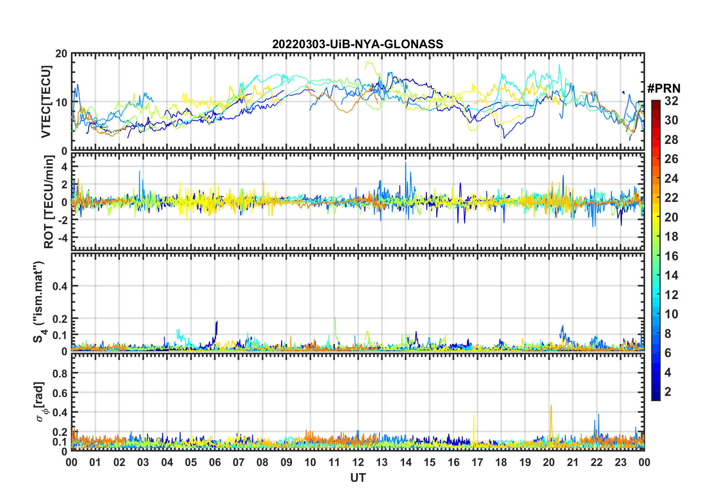
Task: Select colorbar tick label 2
Action: [x=668, y=392]
